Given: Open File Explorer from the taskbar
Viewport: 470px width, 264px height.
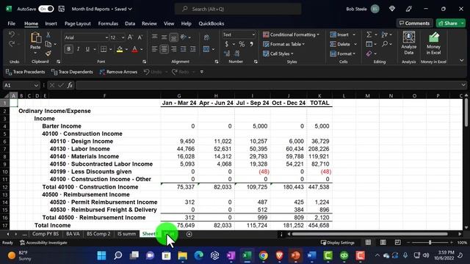Looking at the screenshot, I should tap(183, 256).
